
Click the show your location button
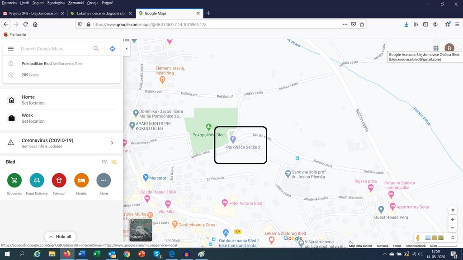pos(453,210)
